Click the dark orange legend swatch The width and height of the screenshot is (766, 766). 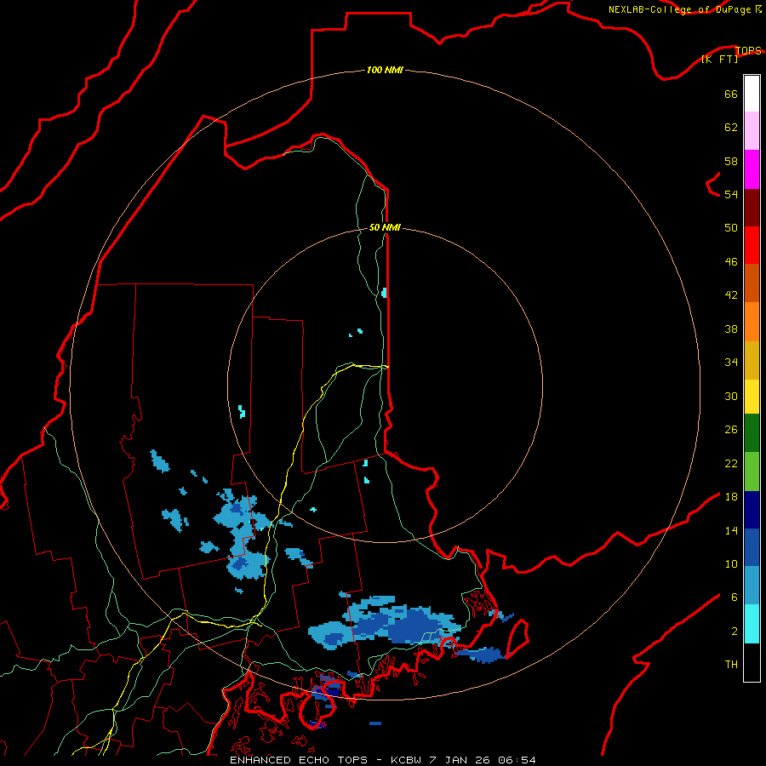click(x=752, y=283)
